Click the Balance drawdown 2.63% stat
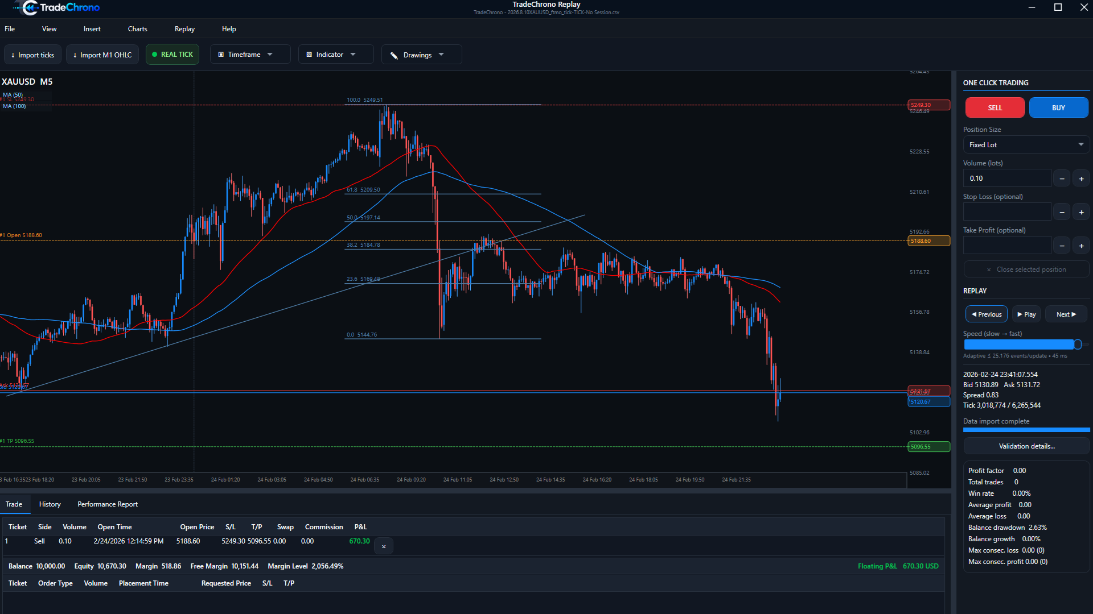1093x614 pixels. tap(1007, 528)
